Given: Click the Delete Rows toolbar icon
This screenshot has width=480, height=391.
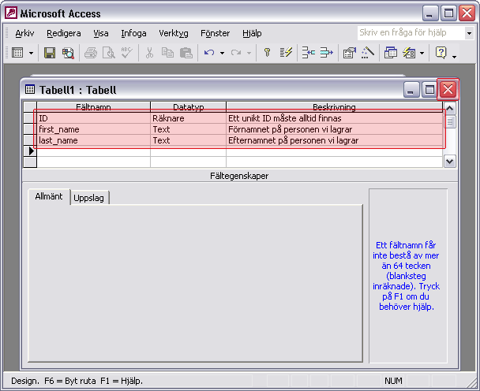Looking at the screenshot, I should tap(326, 53).
